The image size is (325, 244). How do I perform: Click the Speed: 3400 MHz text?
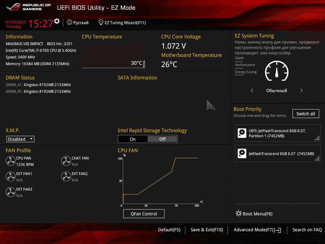(20, 57)
